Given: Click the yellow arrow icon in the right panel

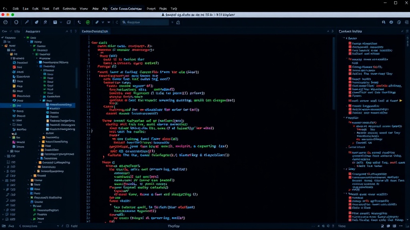Looking at the screenshot, I should point(400,101).
